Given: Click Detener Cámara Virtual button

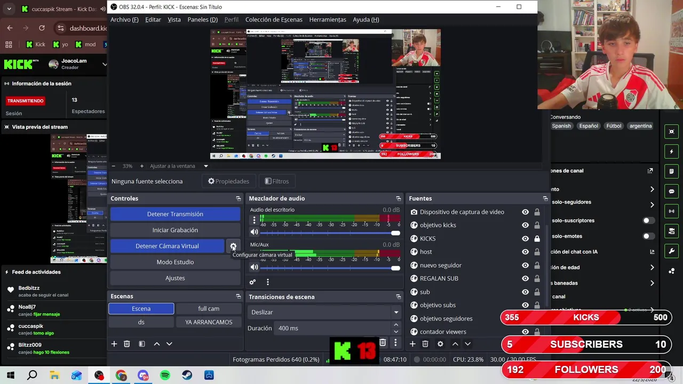Looking at the screenshot, I should [x=167, y=246].
